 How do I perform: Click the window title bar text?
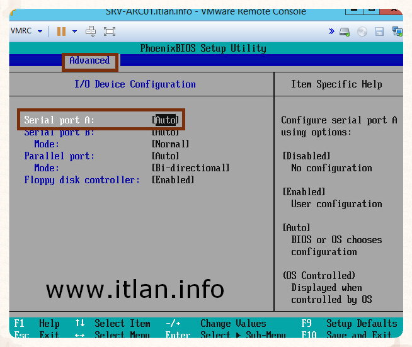click(x=206, y=11)
